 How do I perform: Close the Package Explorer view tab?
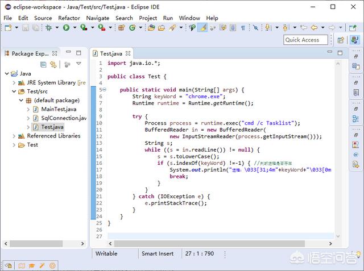(55, 53)
